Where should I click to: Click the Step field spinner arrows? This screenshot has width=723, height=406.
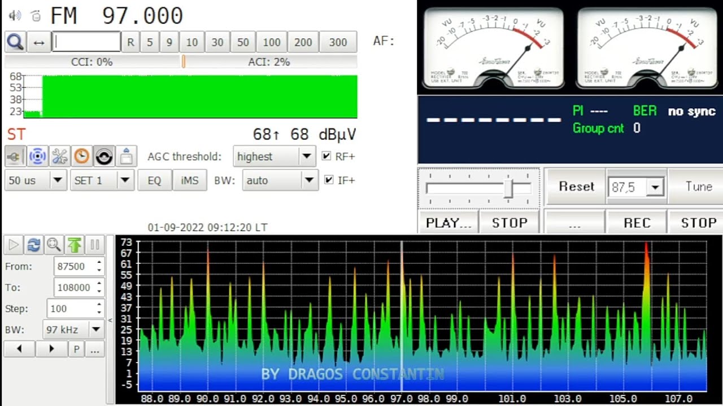tap(99, 309)
